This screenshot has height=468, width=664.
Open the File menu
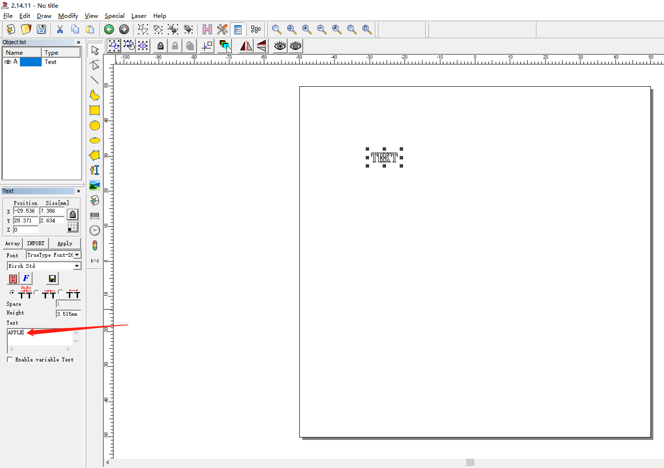8,16
